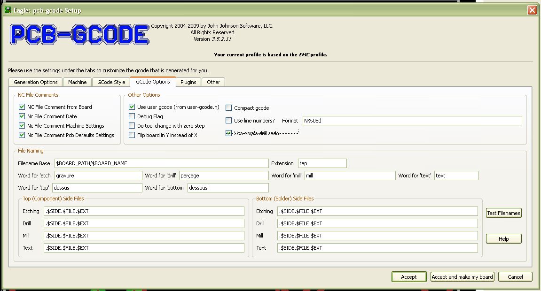Uncheck NC File Comment from Board
The height and width of the screenshot is (291, 541).
click(22, 107)
